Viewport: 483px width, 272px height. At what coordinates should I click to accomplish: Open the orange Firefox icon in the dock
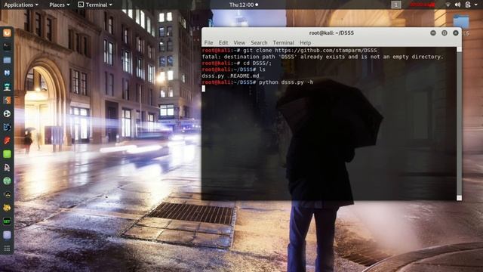point(7,32)
